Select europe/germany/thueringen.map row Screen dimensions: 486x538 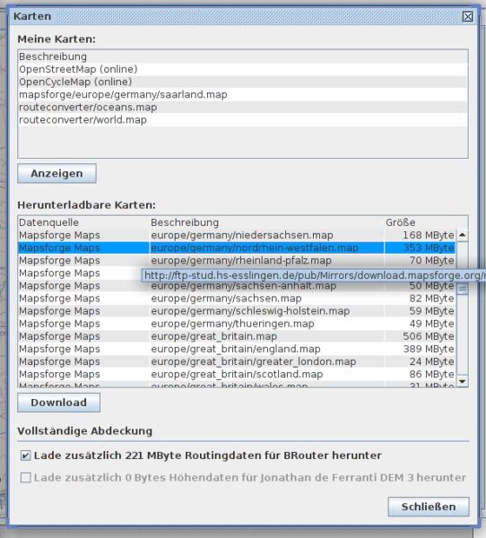[237, 324]
